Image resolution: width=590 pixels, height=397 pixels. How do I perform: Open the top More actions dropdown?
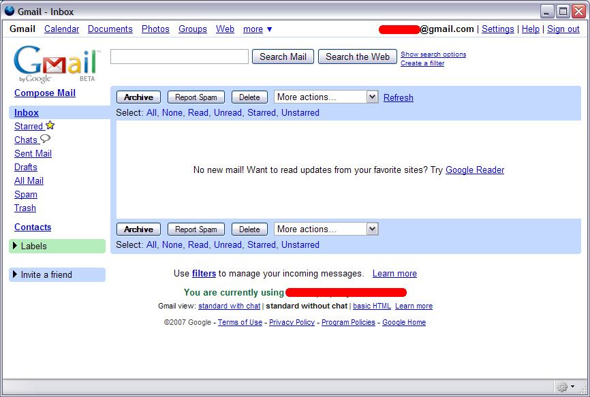(x=326, y=97)
